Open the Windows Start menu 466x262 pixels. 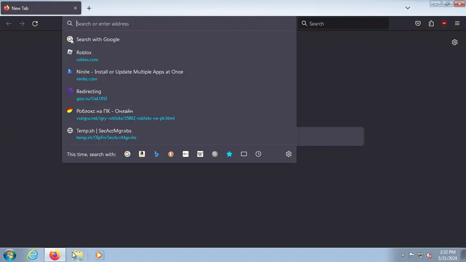(x=10, y=255)
